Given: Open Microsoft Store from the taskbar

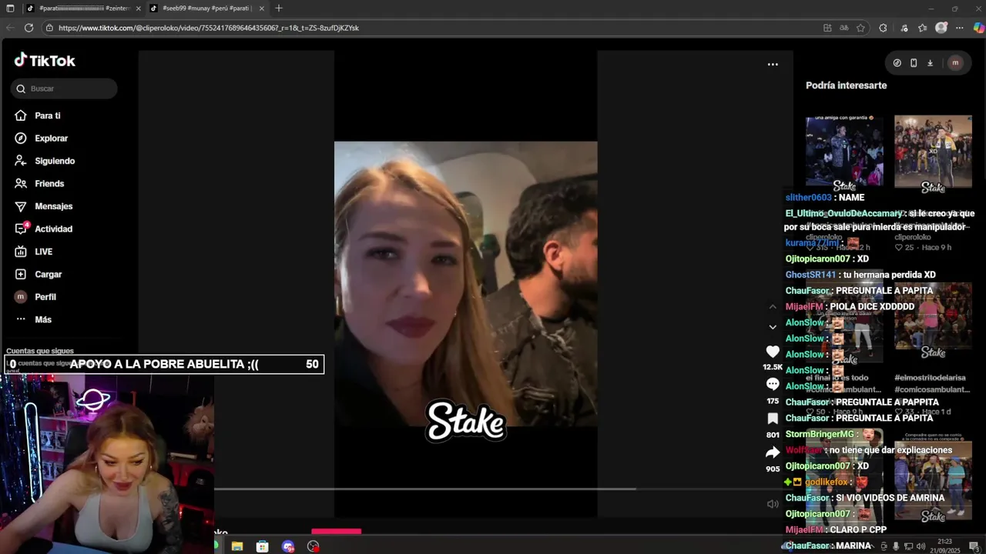Looking at the screenshot, I should [263, 546].
